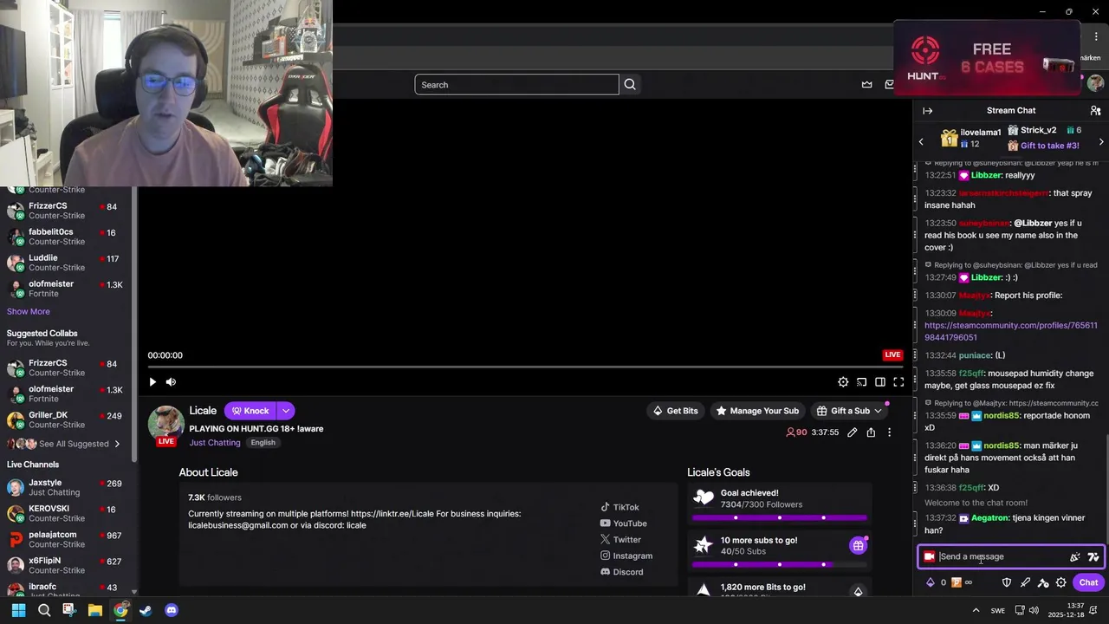The height and width of the screenshot is (624, 1109).
Task: Focus the Search box
Action: coord(516,84)
